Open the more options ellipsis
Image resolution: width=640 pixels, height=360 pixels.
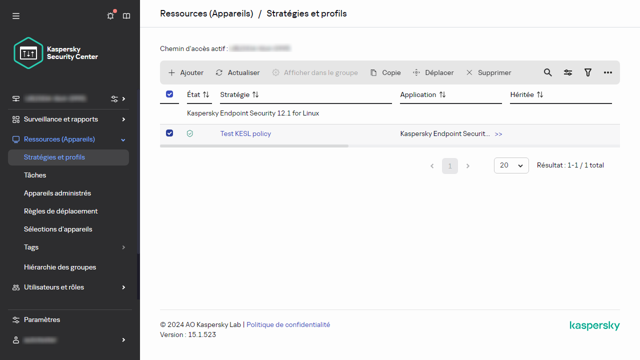(608, 72)
